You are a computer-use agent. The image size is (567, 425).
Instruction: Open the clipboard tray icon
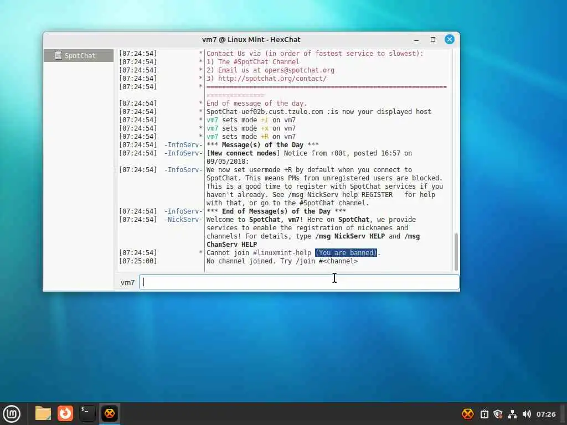[x=484, y=414]
